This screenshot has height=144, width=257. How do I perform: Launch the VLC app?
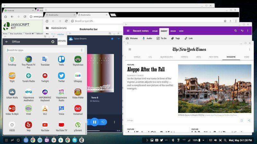pos(45,108)
